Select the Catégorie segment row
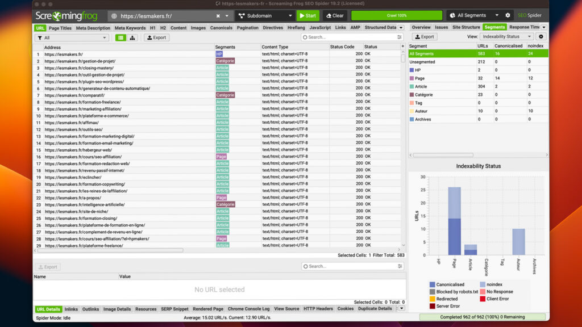Image resolution: width=582 pixels, height=327 pixels. [479, 95]
